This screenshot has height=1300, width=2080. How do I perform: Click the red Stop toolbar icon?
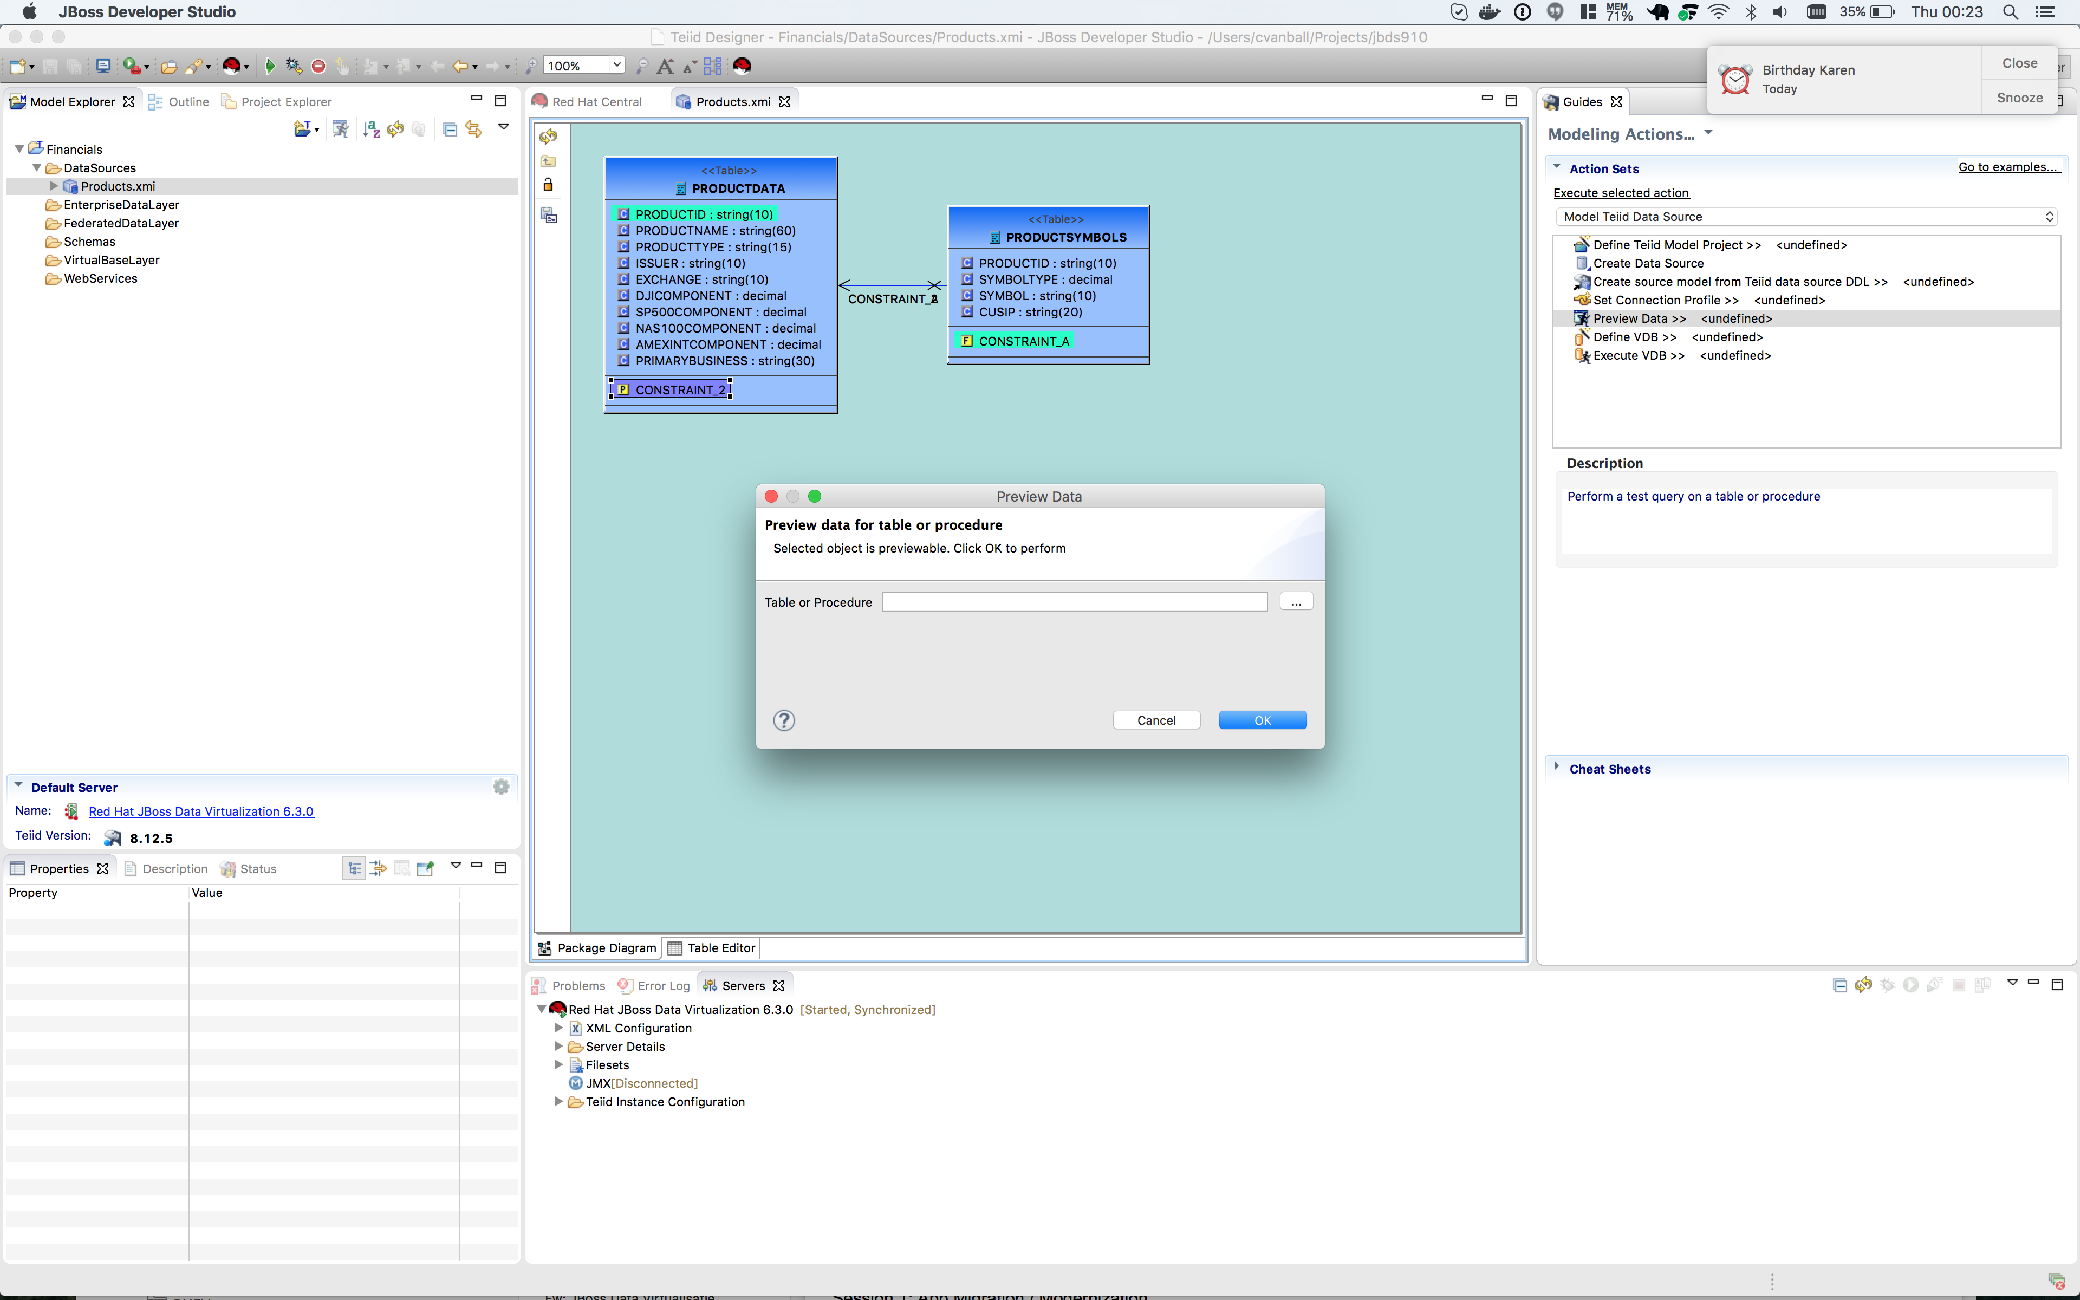point(318,66)
